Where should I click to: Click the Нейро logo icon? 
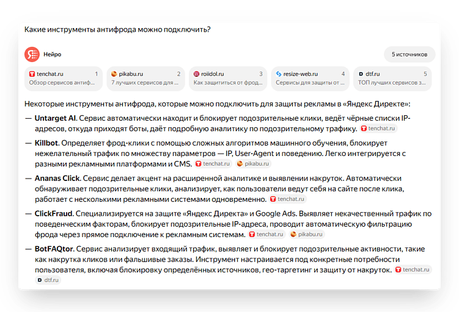pos(32,54)
